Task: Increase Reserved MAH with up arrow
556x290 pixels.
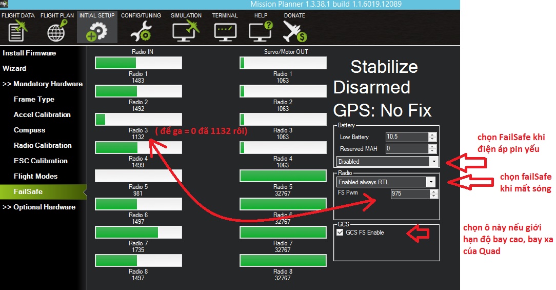Action: [432, 146]
